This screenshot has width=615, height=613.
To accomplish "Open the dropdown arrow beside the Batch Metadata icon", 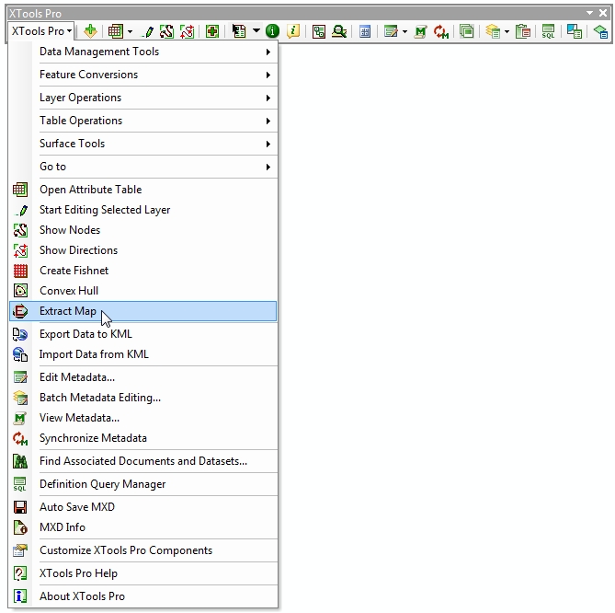I will click(x=507, y=31).
